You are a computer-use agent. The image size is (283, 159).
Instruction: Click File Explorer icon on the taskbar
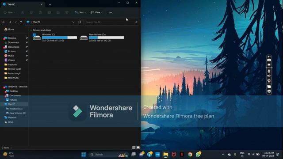pos(165,154)
